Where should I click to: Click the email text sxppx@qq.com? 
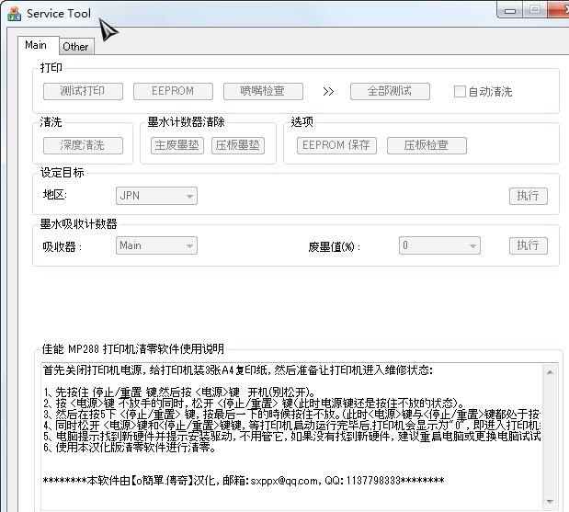284,481
